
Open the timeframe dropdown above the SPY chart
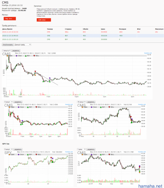tap(9, 150)
